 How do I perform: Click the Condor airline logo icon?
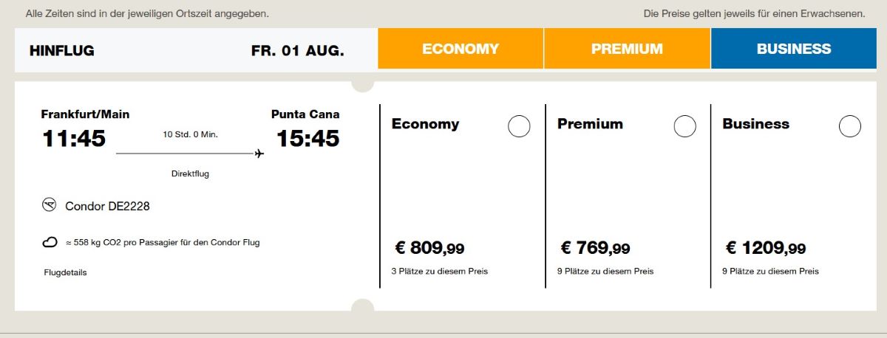coord(50,205)
